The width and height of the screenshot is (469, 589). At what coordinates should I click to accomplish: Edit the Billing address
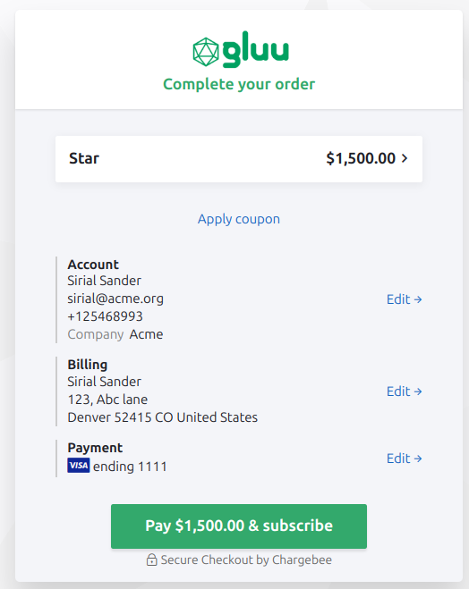[x=405, y=391]
